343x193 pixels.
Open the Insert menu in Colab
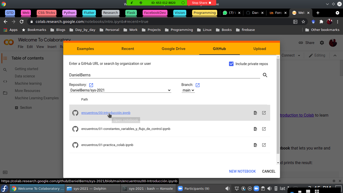pyautogui.click(x=52, y=47)
